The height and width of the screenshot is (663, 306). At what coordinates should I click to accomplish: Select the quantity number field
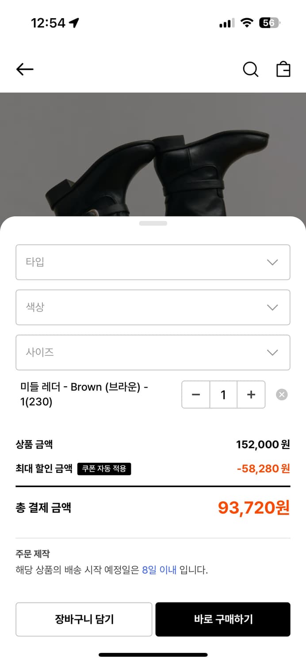click(x=223, y=395)
